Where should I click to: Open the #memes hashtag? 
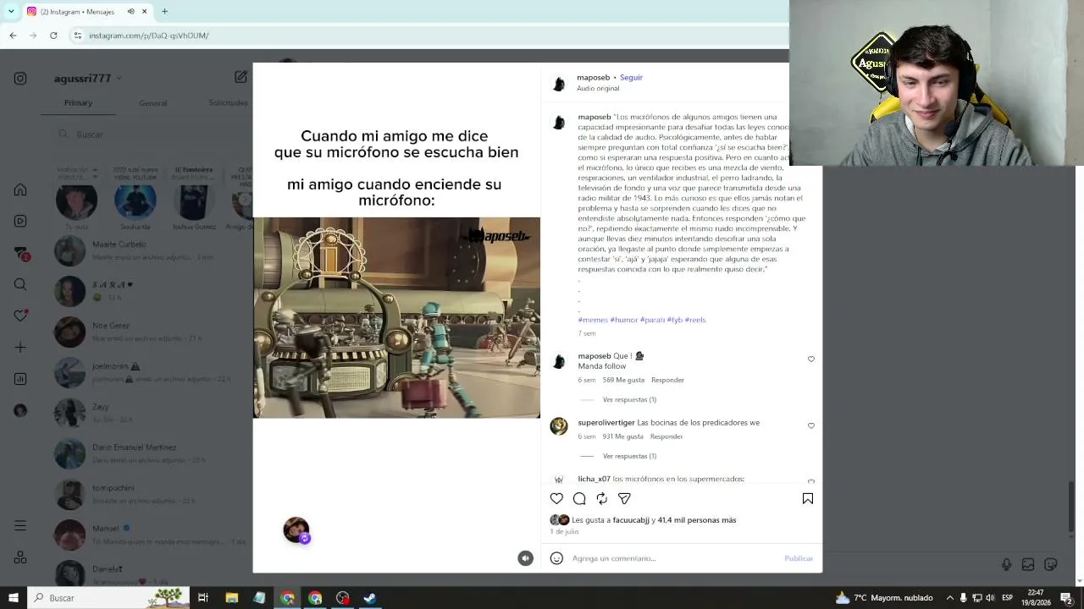click(593, 320)
